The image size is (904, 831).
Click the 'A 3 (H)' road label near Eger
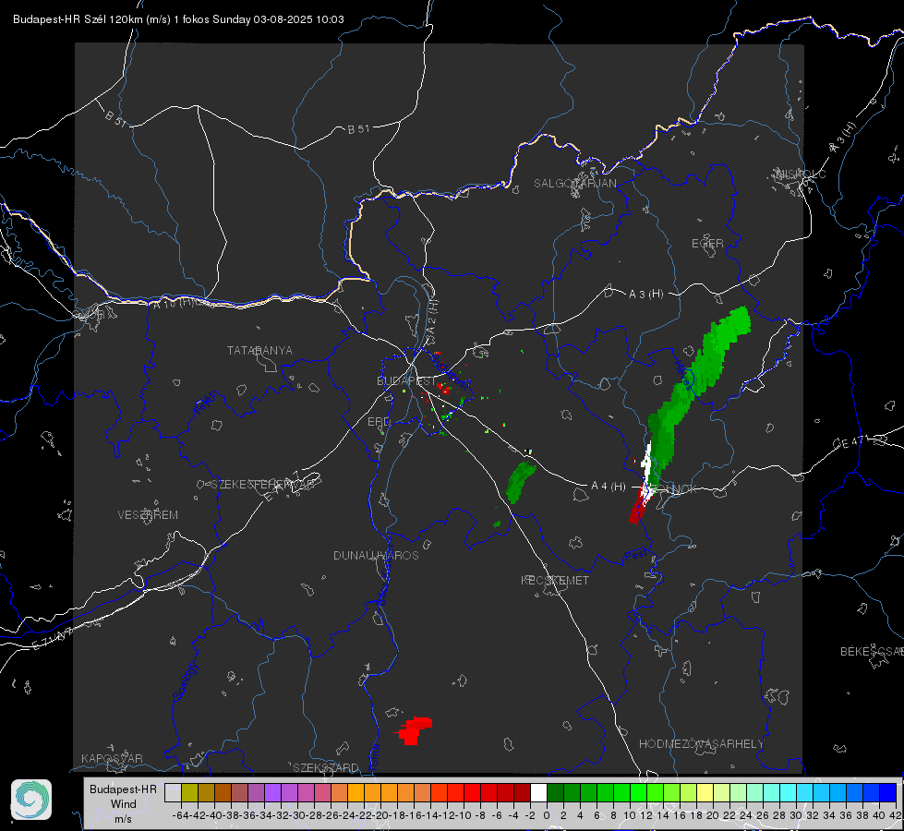coord(645,295)
